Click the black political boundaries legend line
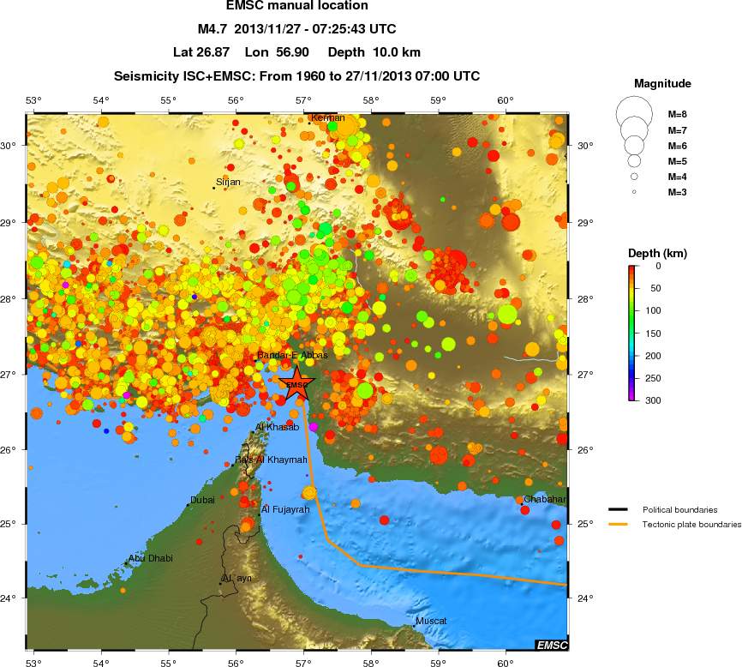 [x=618, y=510]
